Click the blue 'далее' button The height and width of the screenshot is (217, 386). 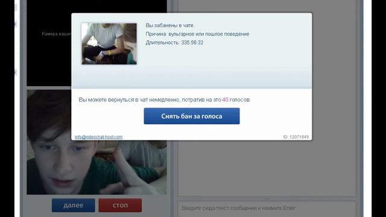pos(74,205)
